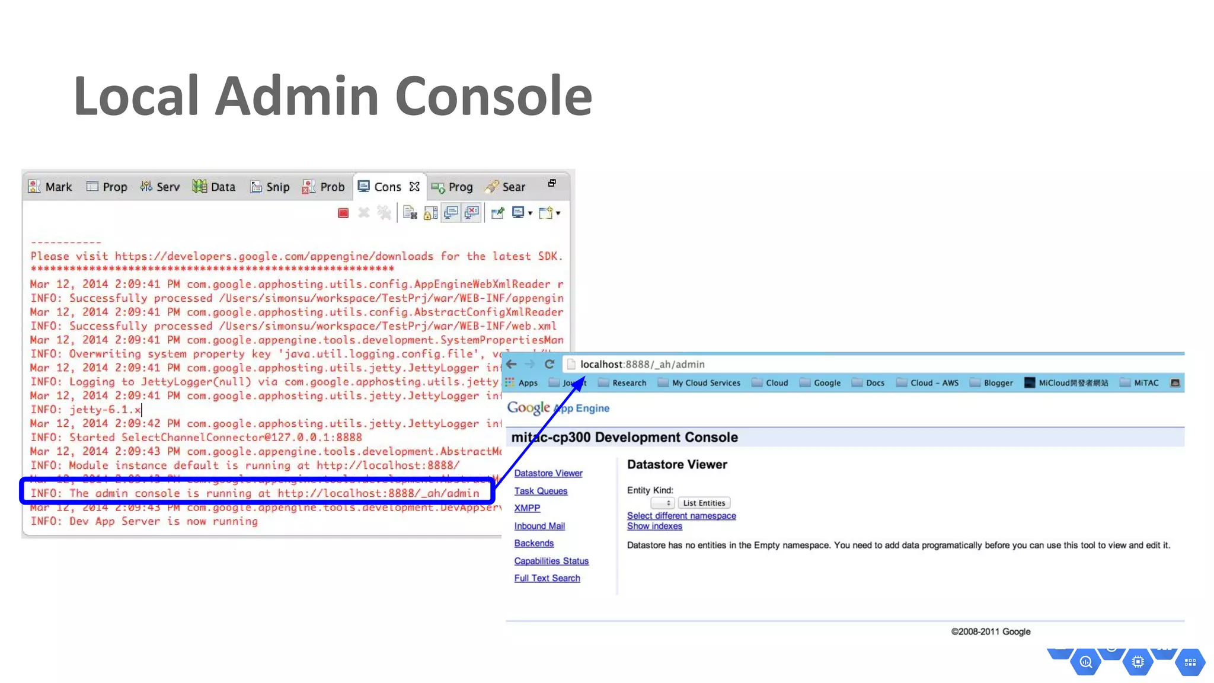Toggle show console on standard error
The image size is (1214, 683).
coord(472,213)
